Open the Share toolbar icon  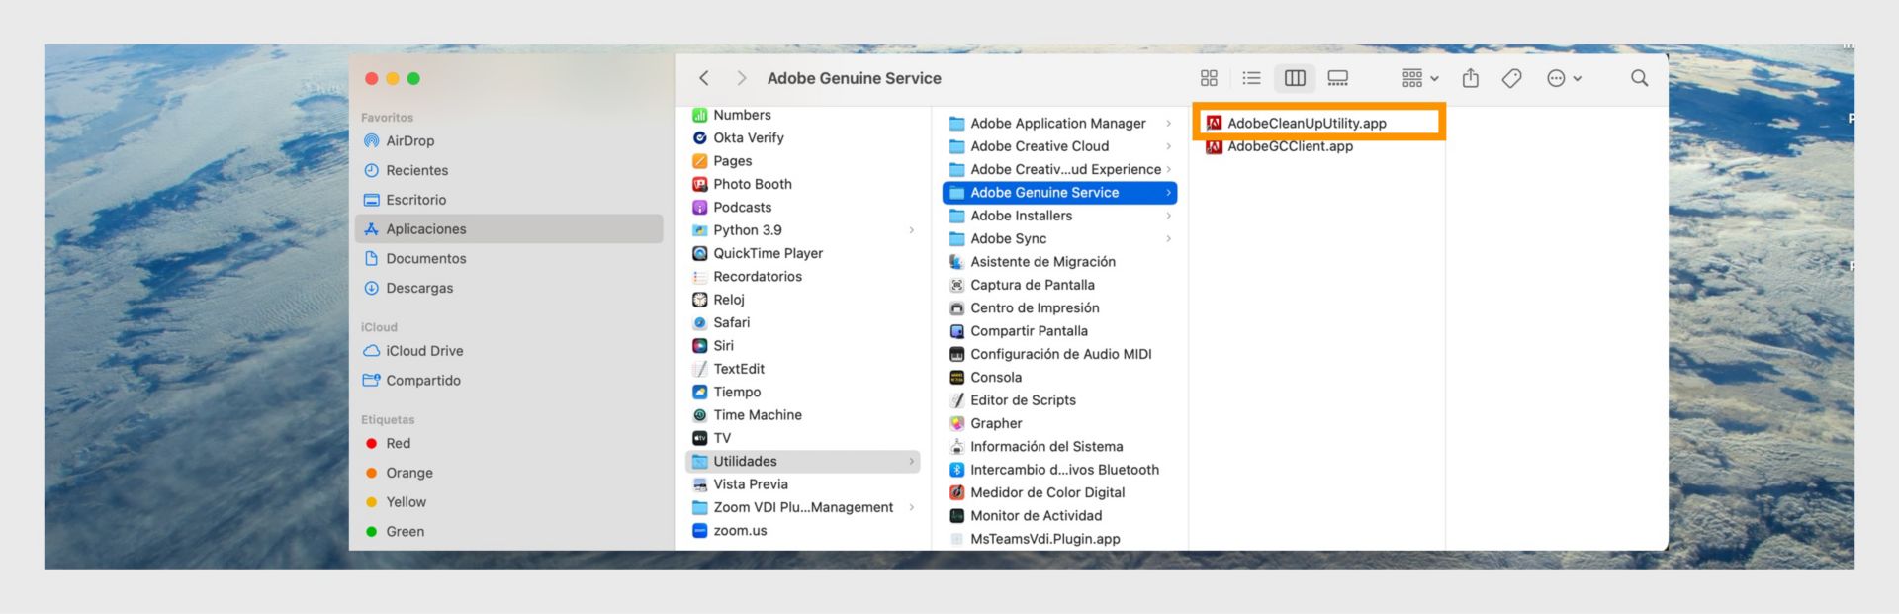coord(1471,78)
